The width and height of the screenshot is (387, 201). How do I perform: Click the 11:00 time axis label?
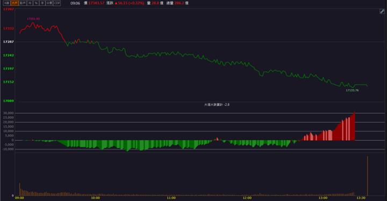pos(171,198)
